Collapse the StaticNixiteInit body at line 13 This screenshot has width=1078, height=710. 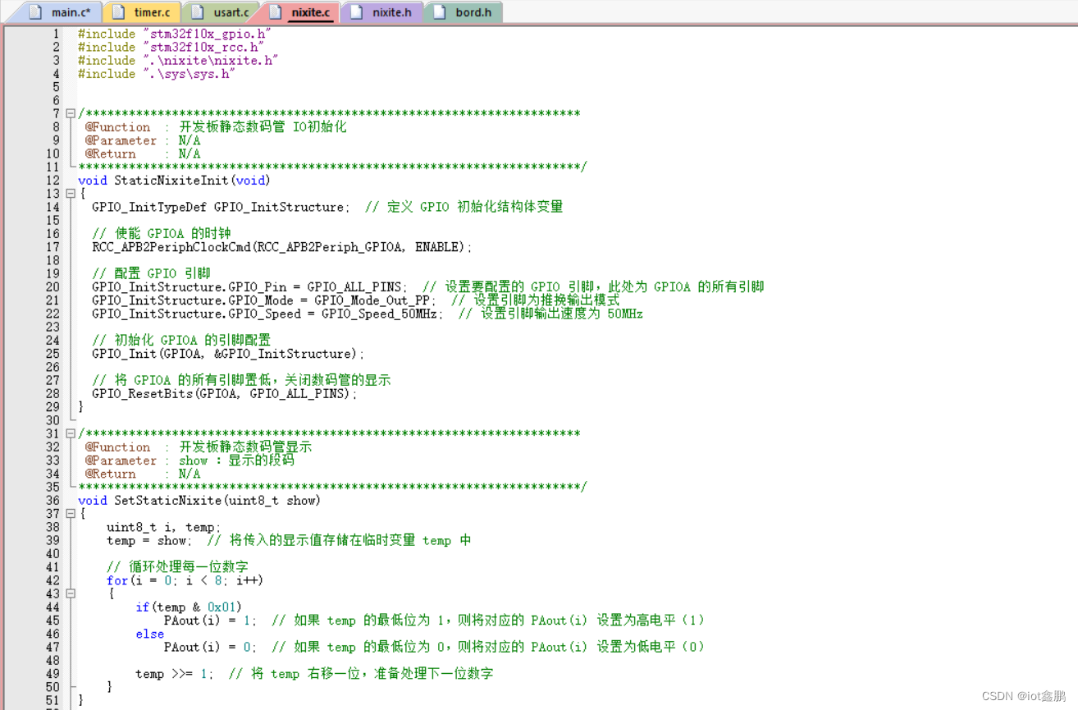(71, 194)
